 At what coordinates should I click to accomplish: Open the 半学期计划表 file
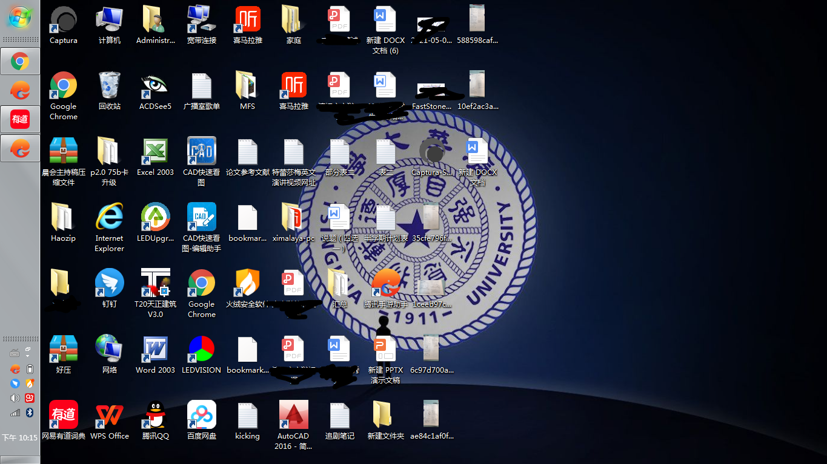point(385,223)
